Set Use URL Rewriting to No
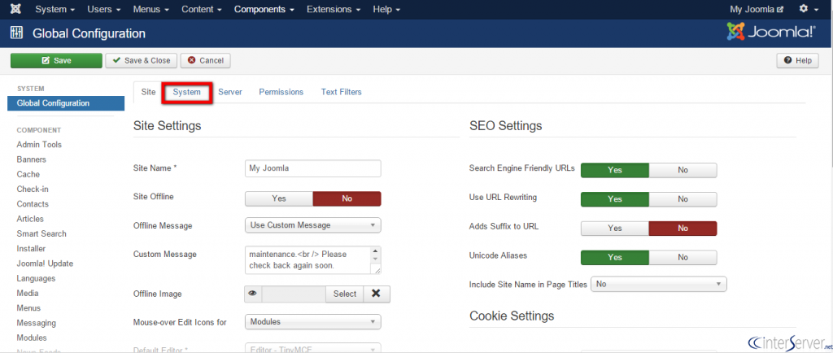833x353 pixels. [683, 199]
